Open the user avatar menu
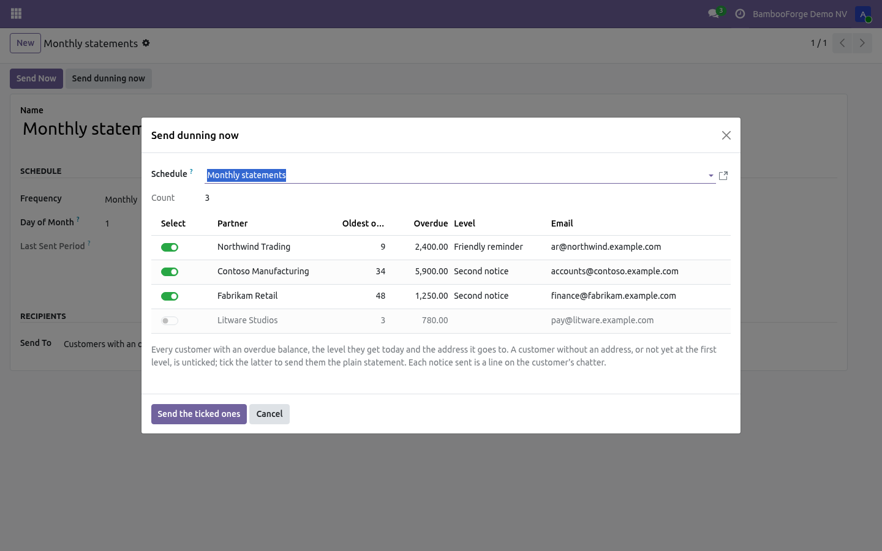This screenshot has height=551, width=882. tap(863, 13)
